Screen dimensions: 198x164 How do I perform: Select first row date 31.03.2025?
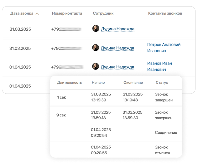(20, 29)
